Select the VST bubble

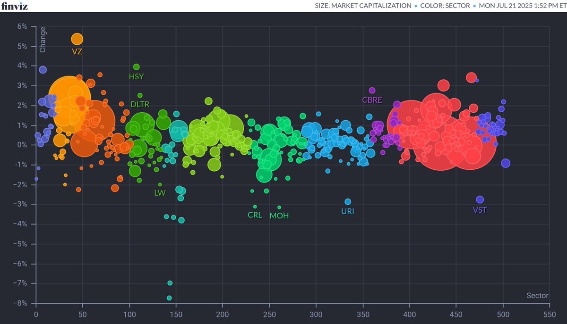(480, 199)
